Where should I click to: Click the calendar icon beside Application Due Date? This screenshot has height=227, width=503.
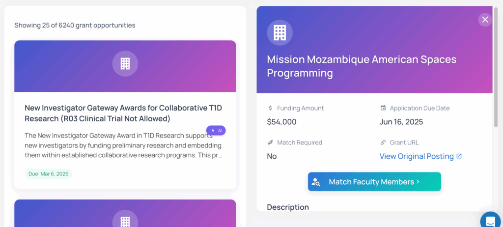(x=383, y=108)
